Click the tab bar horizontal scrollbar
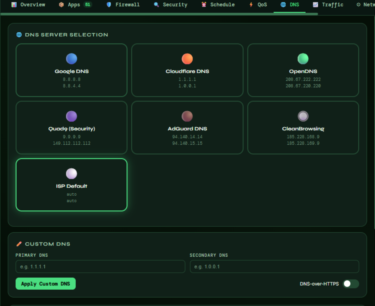The width and height of the screenshot is (375, 306). [x=159, y=14]
